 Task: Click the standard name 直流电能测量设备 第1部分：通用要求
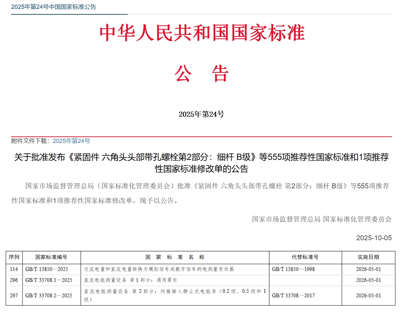click(x=131, y=280)
